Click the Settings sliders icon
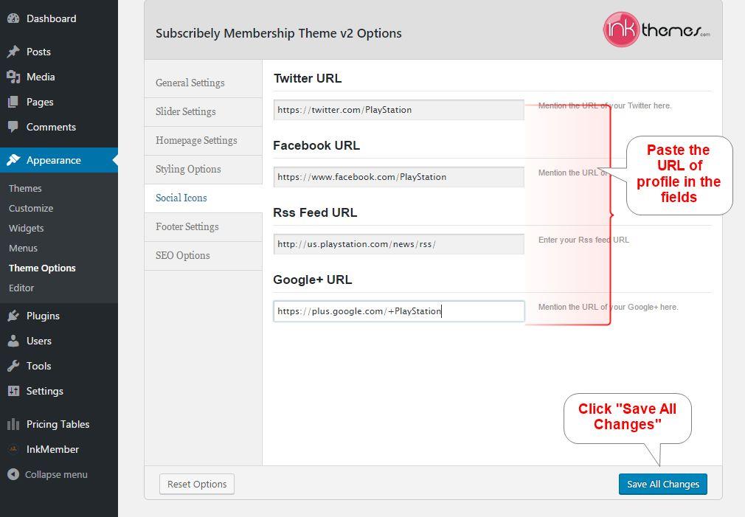745x517 pixels. 13,391
